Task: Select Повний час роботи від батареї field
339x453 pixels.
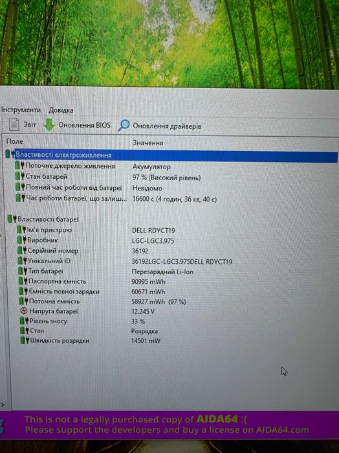Action: click(74, 187)
